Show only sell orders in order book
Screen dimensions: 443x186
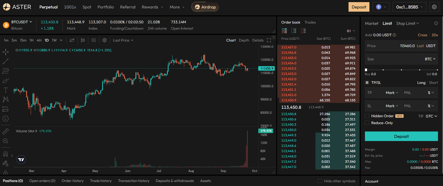click(x=303, y=31)
